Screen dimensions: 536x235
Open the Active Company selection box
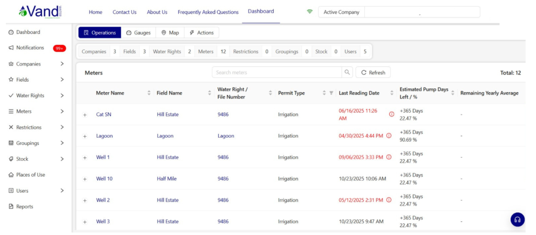(421, 12)
